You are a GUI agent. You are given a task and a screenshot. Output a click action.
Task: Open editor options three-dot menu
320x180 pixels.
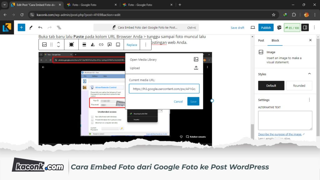pos(314,27)
